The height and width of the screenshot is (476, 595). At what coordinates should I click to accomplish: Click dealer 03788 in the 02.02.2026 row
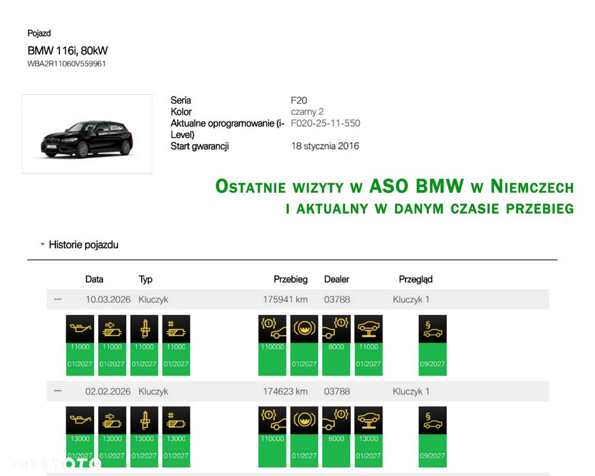tap(337, 392)
